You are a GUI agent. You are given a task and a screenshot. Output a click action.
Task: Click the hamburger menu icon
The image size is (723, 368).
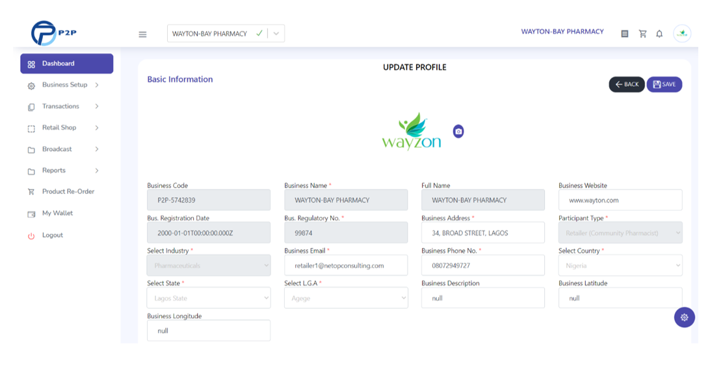142,34
